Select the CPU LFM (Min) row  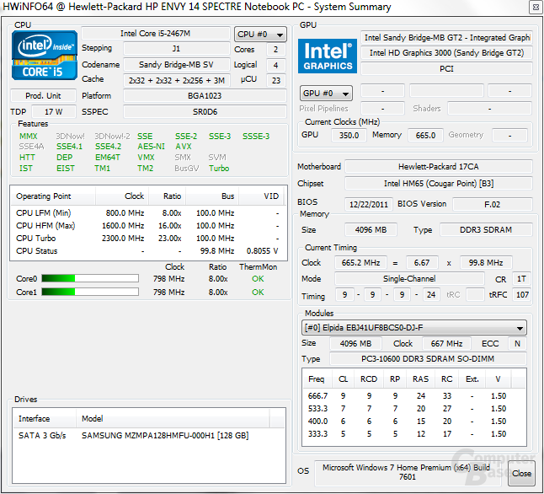(x=148, y=213)
